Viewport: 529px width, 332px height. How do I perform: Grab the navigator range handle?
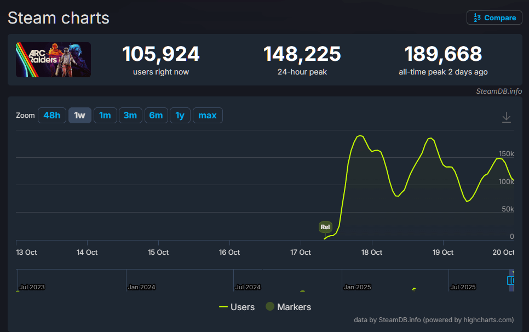click(x=510, y=280)
